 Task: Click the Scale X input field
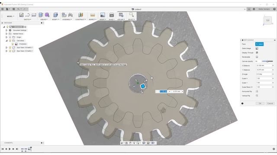pos(264,78)
